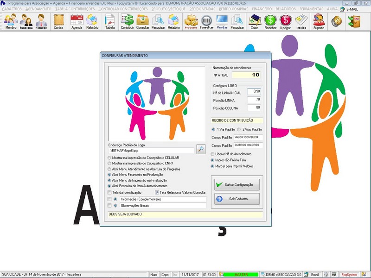The height and width of the screenshot is (278, 371).
Task: Open the Caixa cash register icon
Action: 255,21
